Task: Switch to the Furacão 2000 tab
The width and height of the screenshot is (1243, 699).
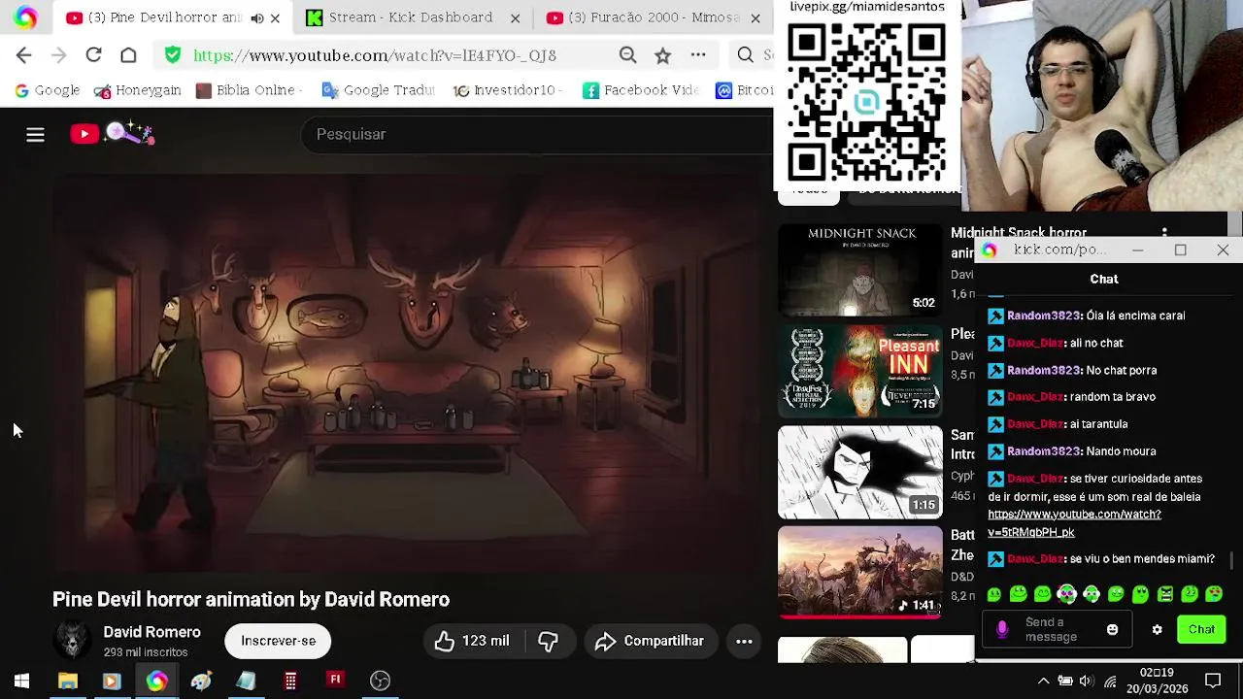Action: tap(651, 17)
